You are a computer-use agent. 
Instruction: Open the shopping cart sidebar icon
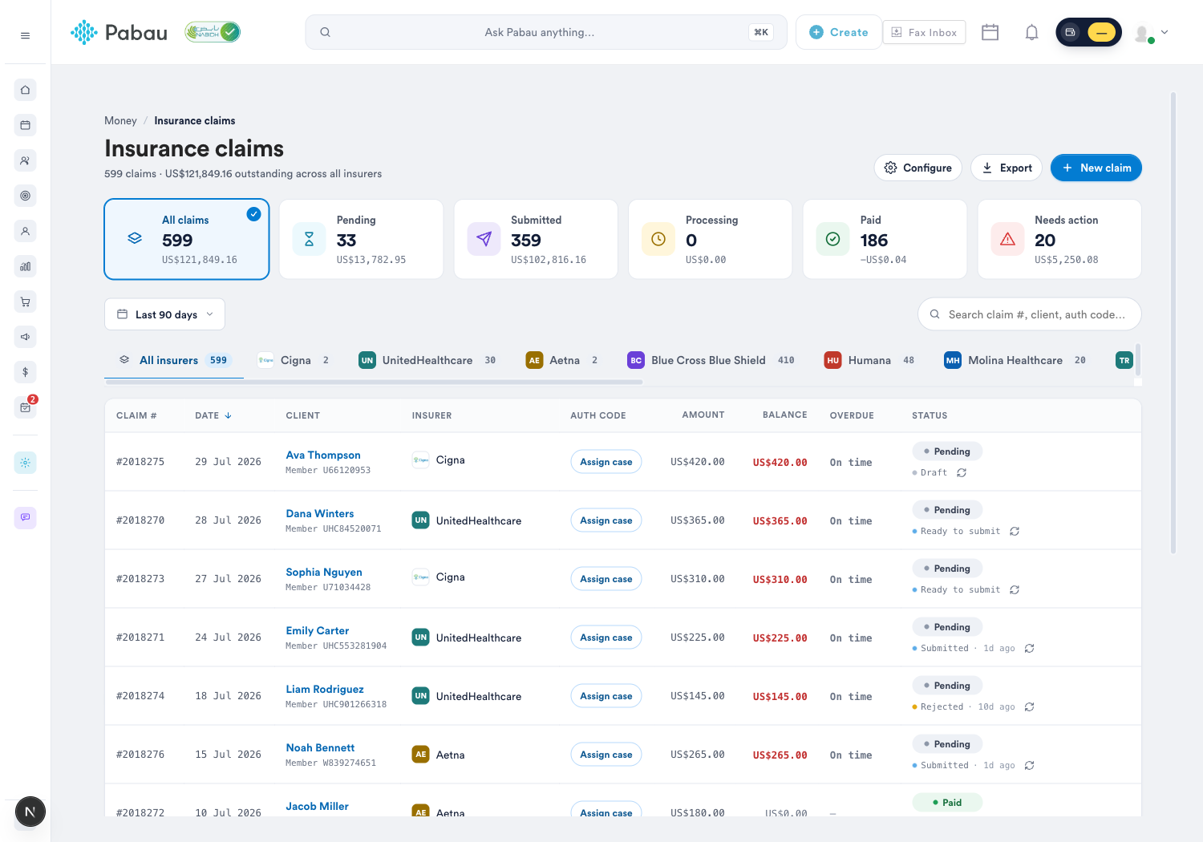point(25,302)
